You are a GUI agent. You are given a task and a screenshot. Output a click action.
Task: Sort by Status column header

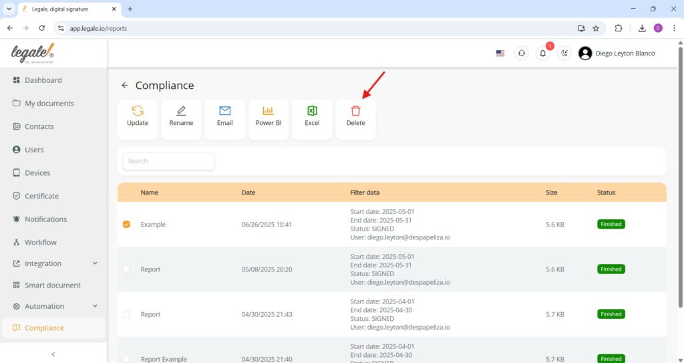tap(606, 193)
